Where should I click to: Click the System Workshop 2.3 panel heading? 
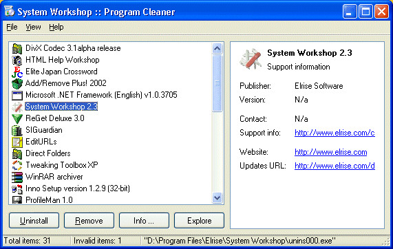pyautogui.click(x=310, y=53)
